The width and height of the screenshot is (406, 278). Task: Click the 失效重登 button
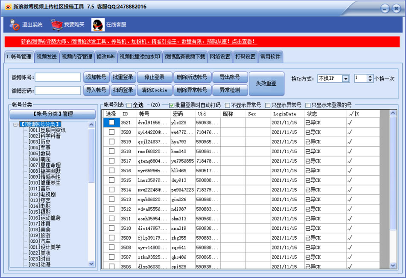click(x=266, y=84)
